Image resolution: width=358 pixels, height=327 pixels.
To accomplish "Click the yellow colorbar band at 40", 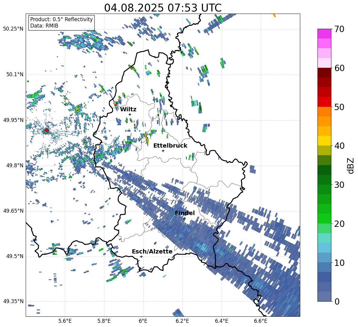I will (324, 141).
